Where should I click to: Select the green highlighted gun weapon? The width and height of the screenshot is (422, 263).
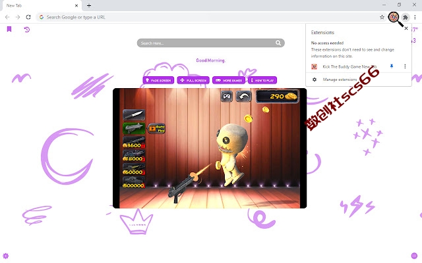134,128
